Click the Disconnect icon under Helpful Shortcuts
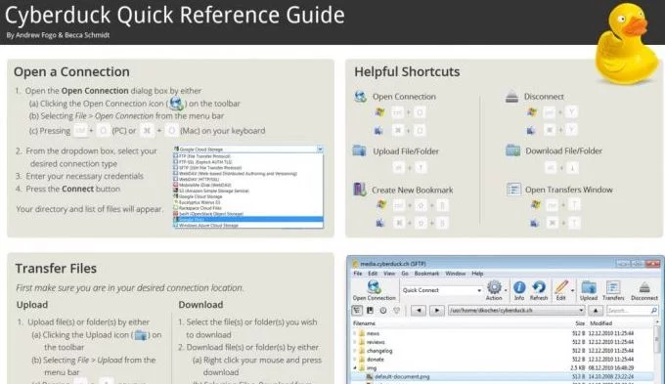 [x=511, y=96]
